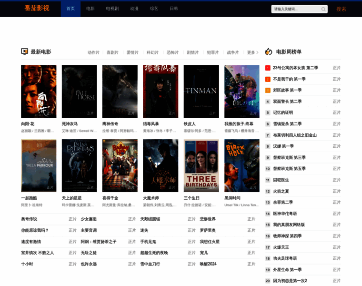Open 唤醒2024 list entry
Viewport: 362px width, 286px height.
(x=208, y=264)
